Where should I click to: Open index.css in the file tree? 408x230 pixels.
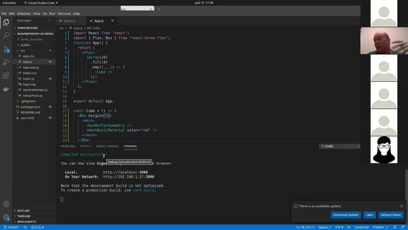(x=29, y=73)
